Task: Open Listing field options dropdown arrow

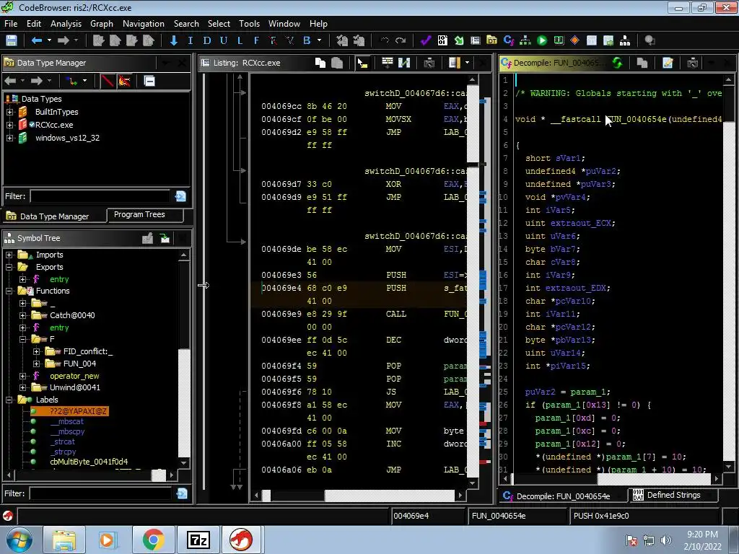Action: 467,63
